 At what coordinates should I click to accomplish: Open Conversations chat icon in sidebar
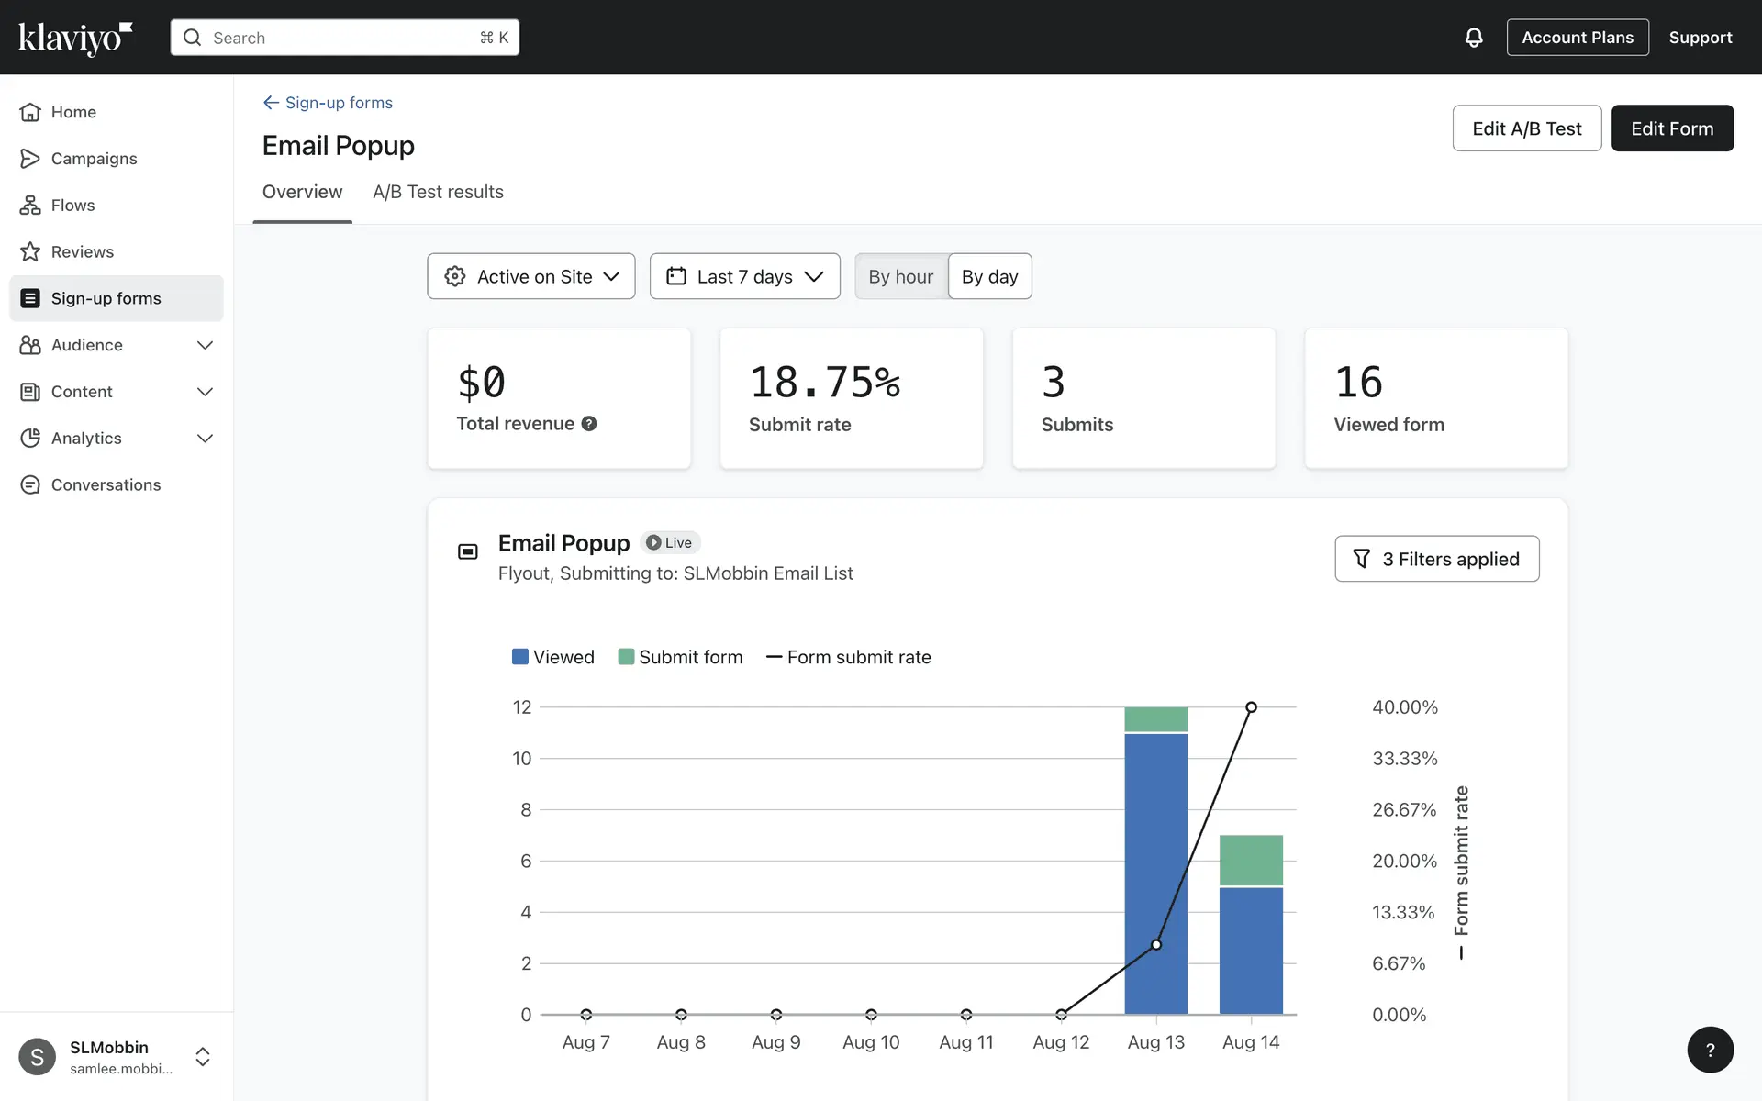(30, 485)
